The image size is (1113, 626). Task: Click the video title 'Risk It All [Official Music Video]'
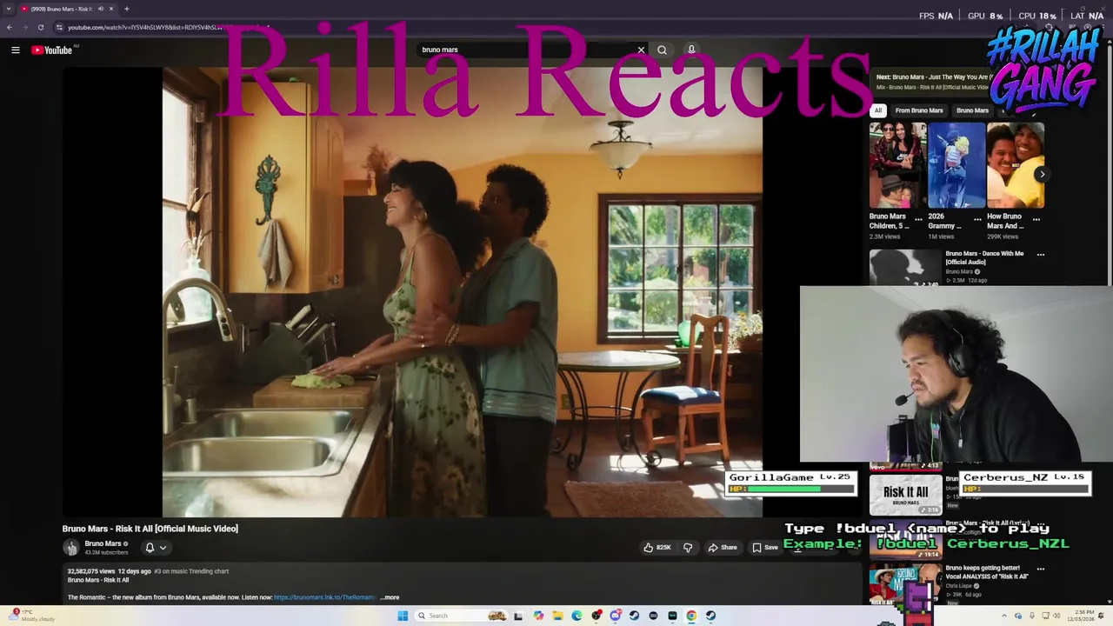tap(150, 529)
